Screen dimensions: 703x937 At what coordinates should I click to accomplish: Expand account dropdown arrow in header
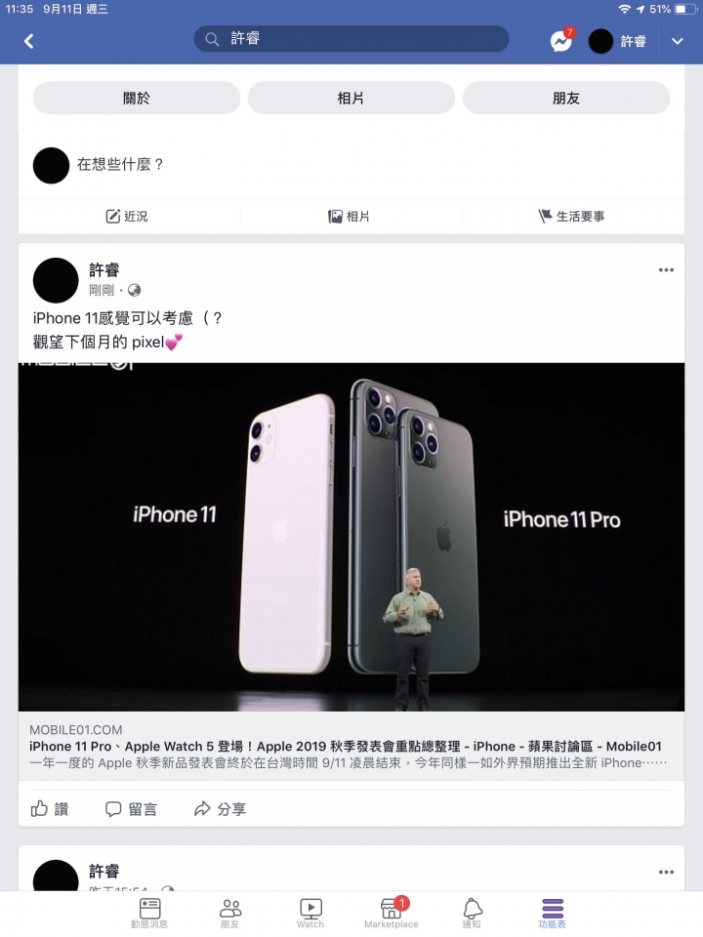(x=678, y=41)
